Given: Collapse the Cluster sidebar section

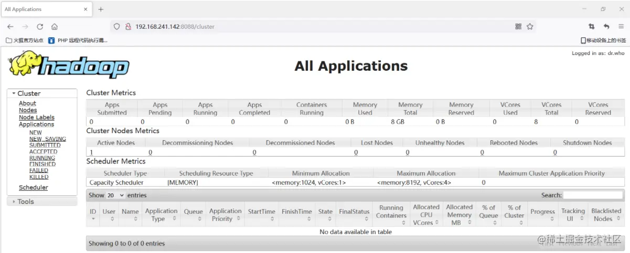Looking at the screenshot, I should (x=42, y=93).
